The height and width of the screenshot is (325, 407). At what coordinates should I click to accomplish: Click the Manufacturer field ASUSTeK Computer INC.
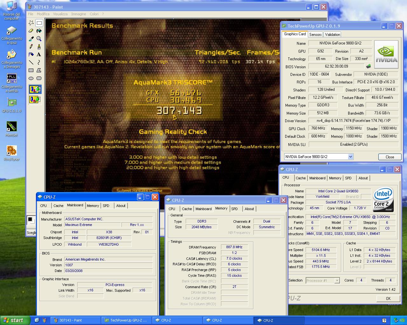tap(108, 219)
